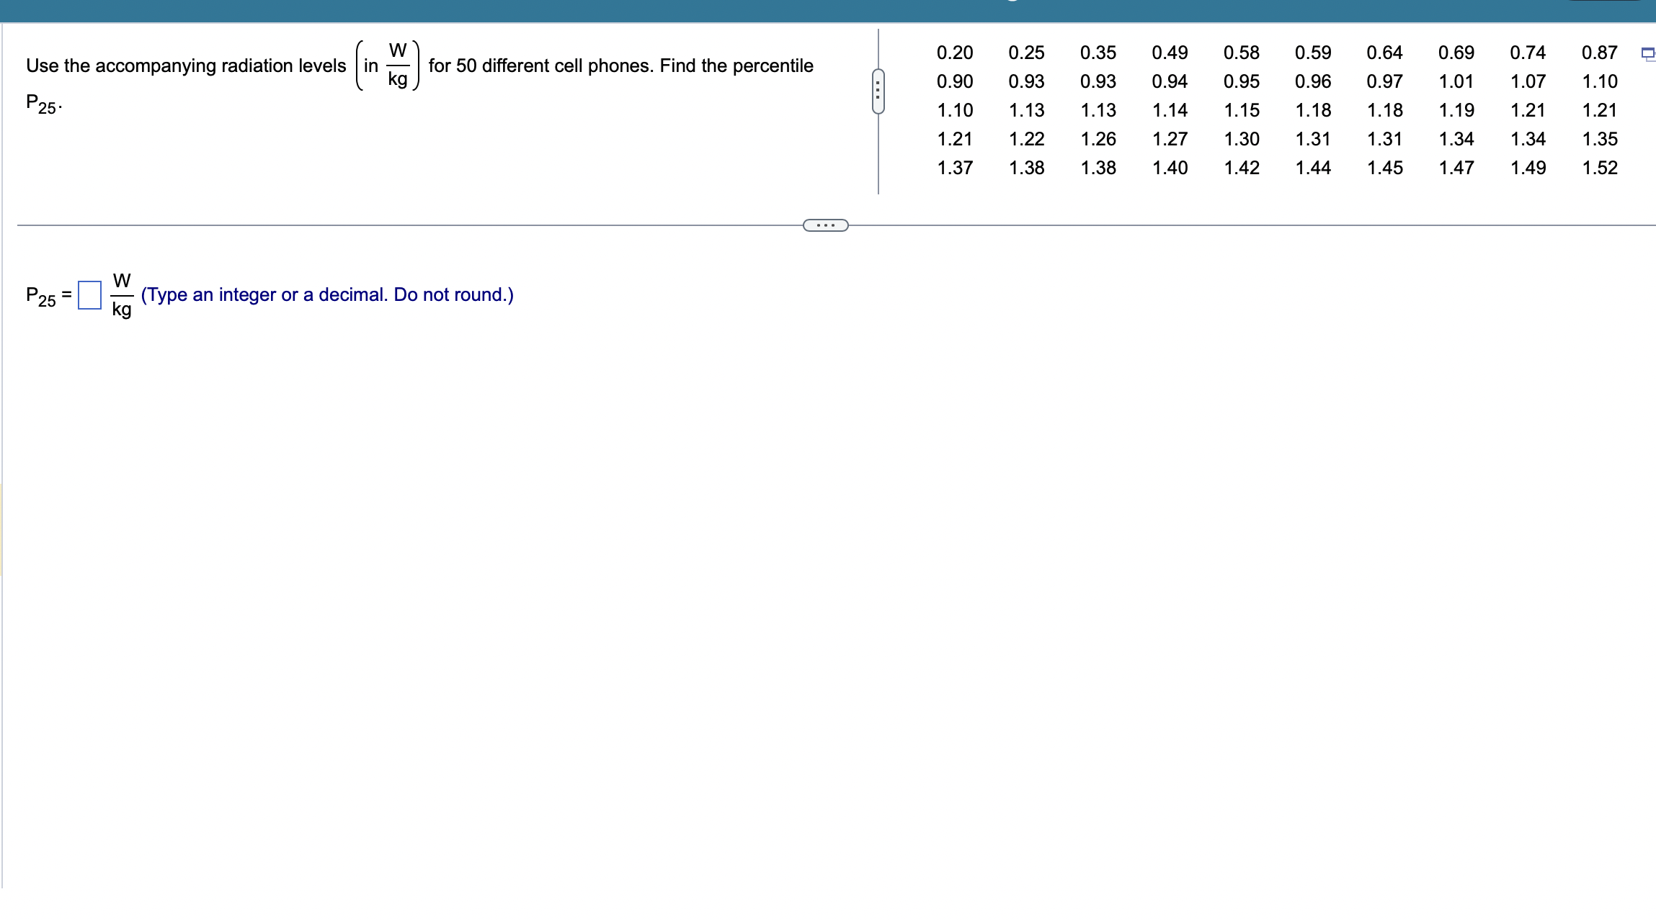1656x920 pixels.
Task: Select the value 0.90 in the data table
Action: (956, 81)
